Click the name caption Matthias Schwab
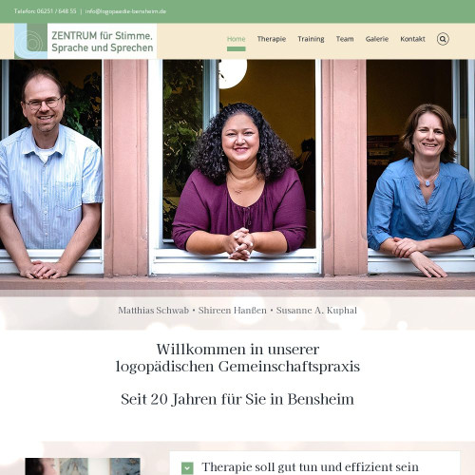 pyautogui.click(x=154, y=311)
